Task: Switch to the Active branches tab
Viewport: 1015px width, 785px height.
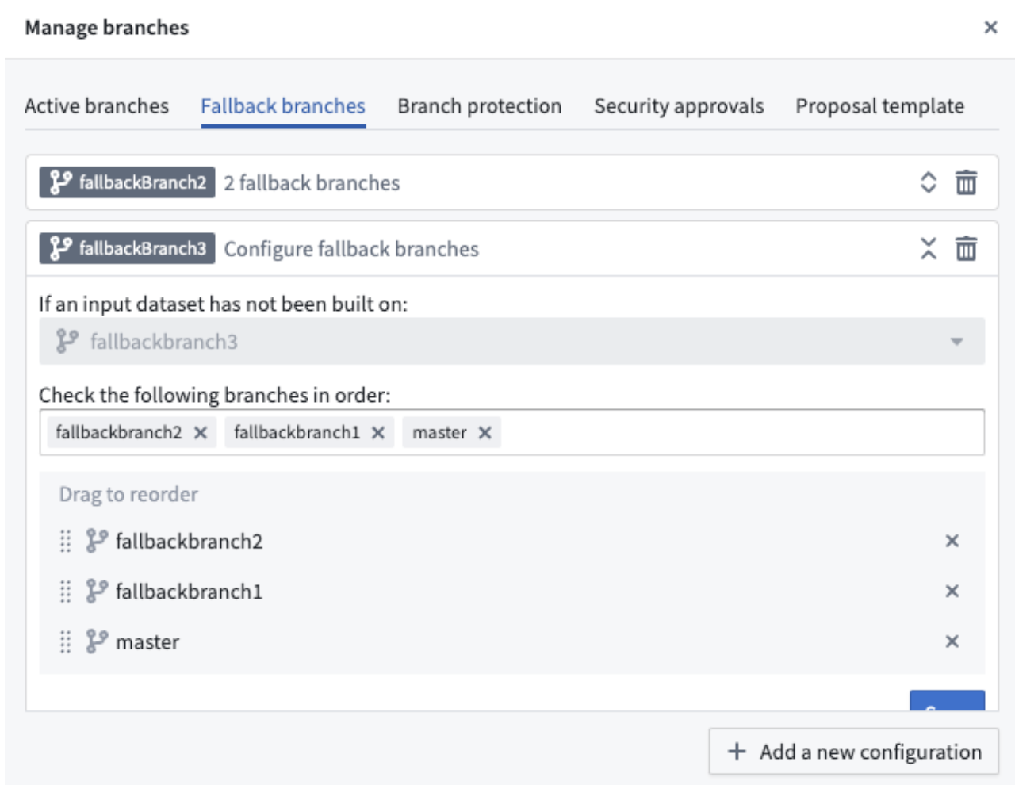Action: [97, 106]
